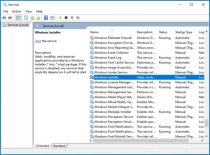Toggle the Show/Hide Action Pane button
The height and width of the screenshot is (155, 210).
tap(52, 18)
